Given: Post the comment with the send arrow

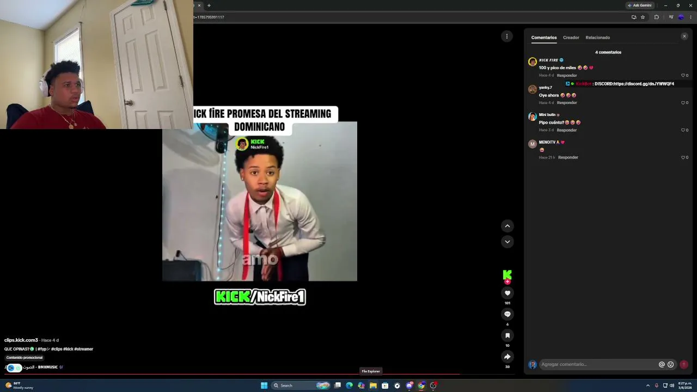Looking at the screenshot, I should click(x=684, y=365).
